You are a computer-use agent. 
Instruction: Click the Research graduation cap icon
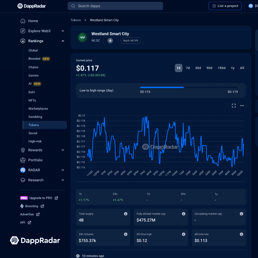(23, 180)
